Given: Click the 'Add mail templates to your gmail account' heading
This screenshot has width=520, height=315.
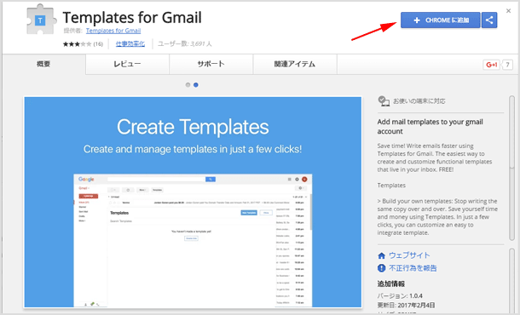Looking at the screenshot, I should (430, 126).
